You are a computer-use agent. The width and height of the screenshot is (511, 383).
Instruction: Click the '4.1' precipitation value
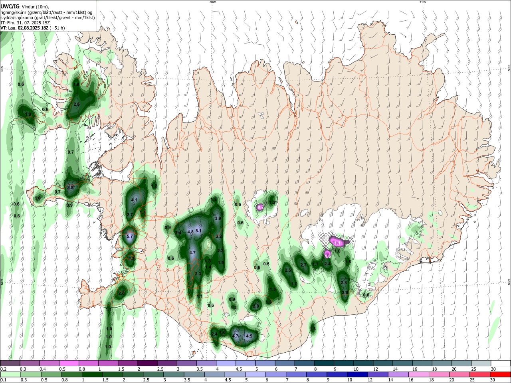(134, 200)
